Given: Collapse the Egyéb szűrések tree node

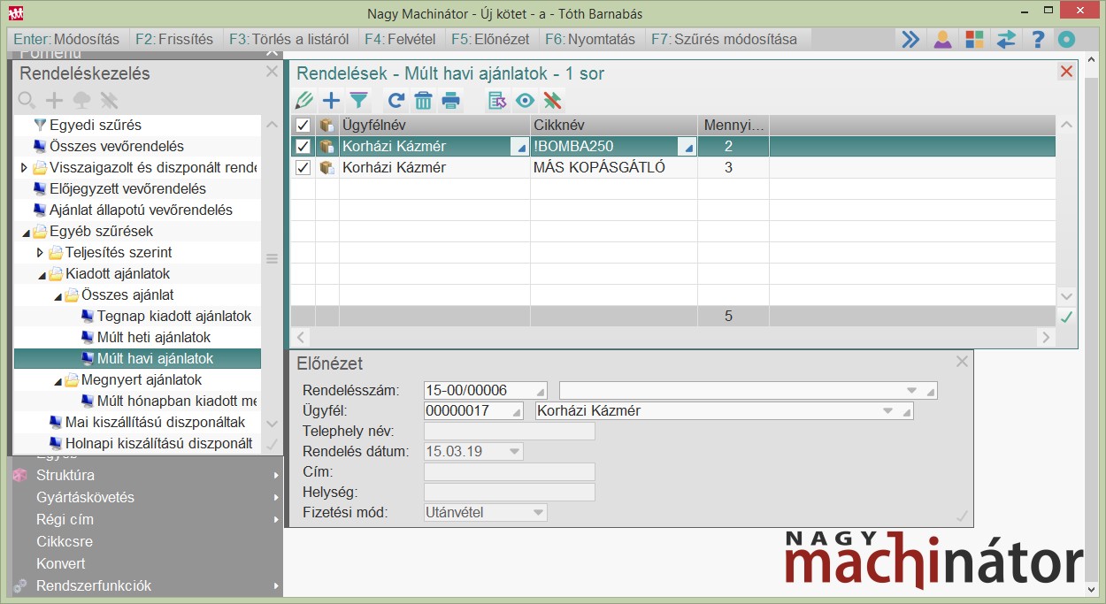Looking at the screenshot, I should pyautogui.click(x=24, y=233).
